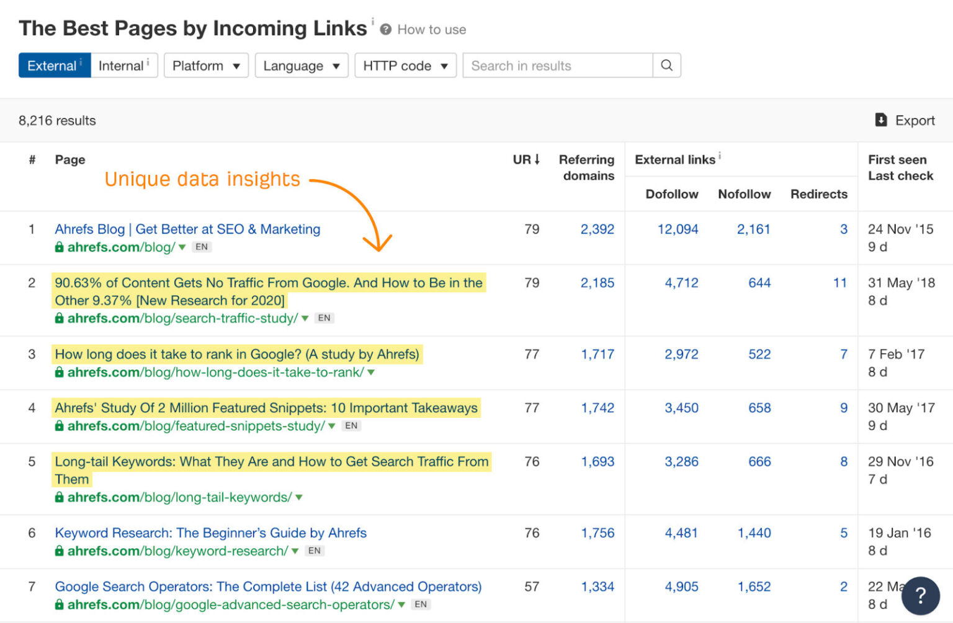The width and height of the screenshot is (953, 623).
Task: Open the How to use help icon
Action: 386,29
